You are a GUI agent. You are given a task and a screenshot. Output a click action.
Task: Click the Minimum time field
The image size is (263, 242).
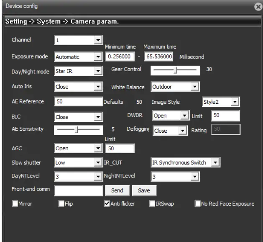[120, 57]
